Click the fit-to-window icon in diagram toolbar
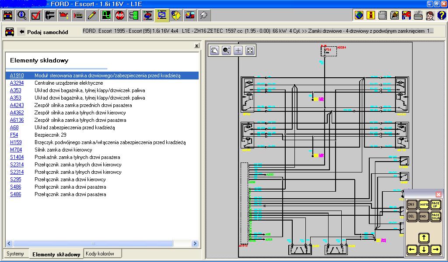The height and width of the screenshot is (262, 448). (x=250, y=51)
